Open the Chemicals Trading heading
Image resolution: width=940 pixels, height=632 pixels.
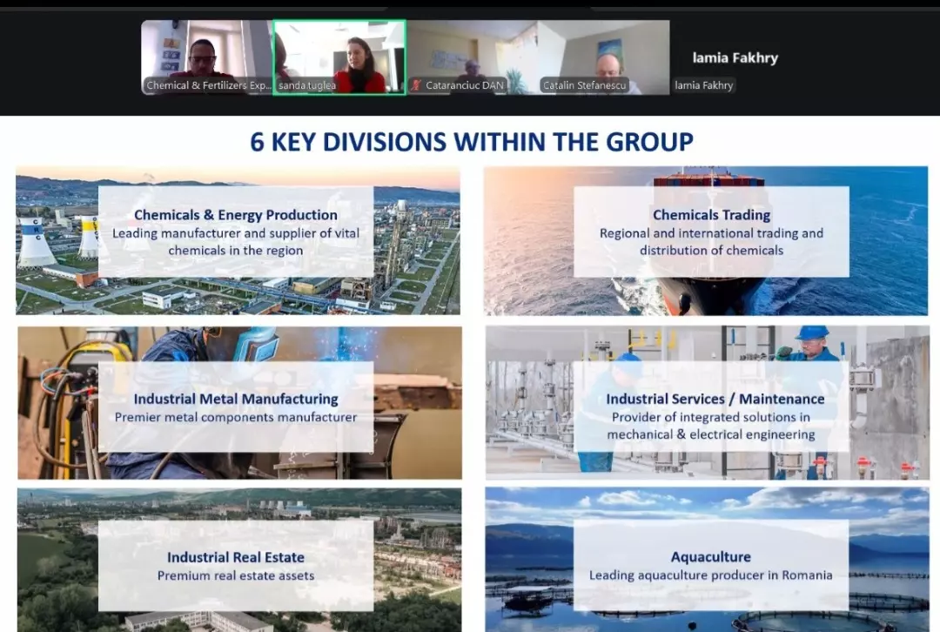coord(711,215)
